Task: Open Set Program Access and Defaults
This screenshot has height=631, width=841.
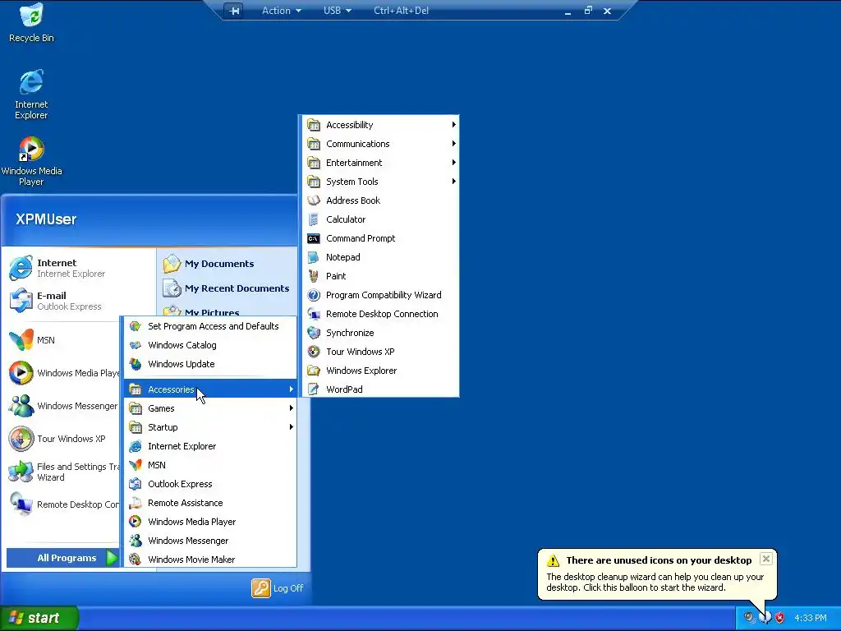Action: pos(210,326)
